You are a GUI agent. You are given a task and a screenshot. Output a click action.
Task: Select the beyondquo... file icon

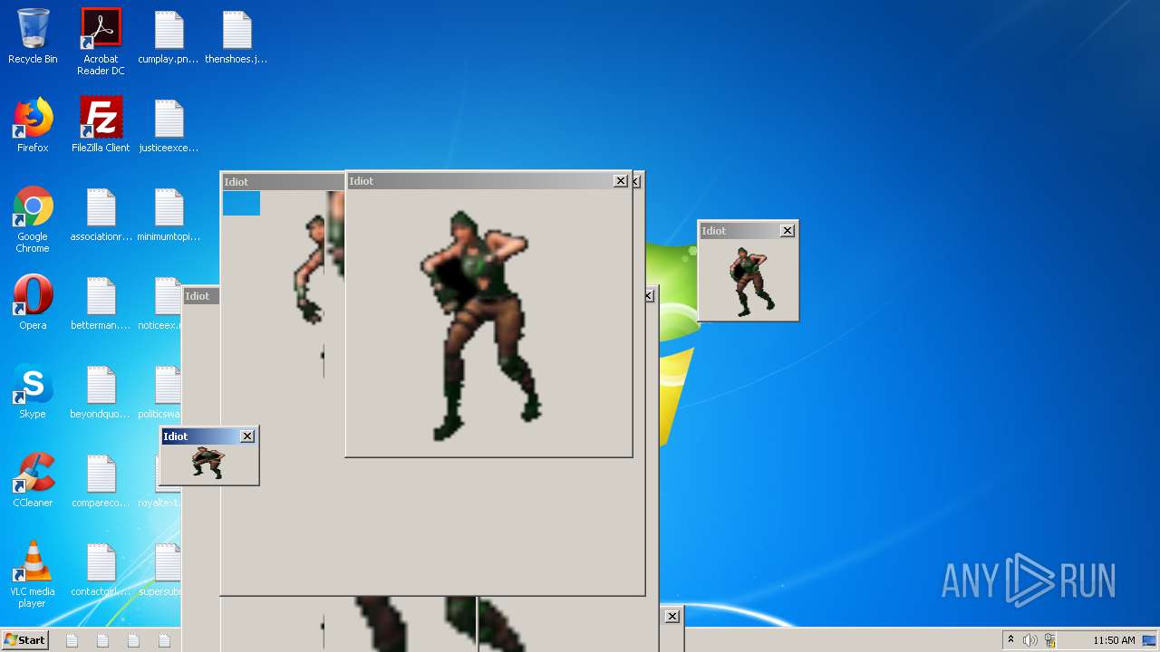101,391
